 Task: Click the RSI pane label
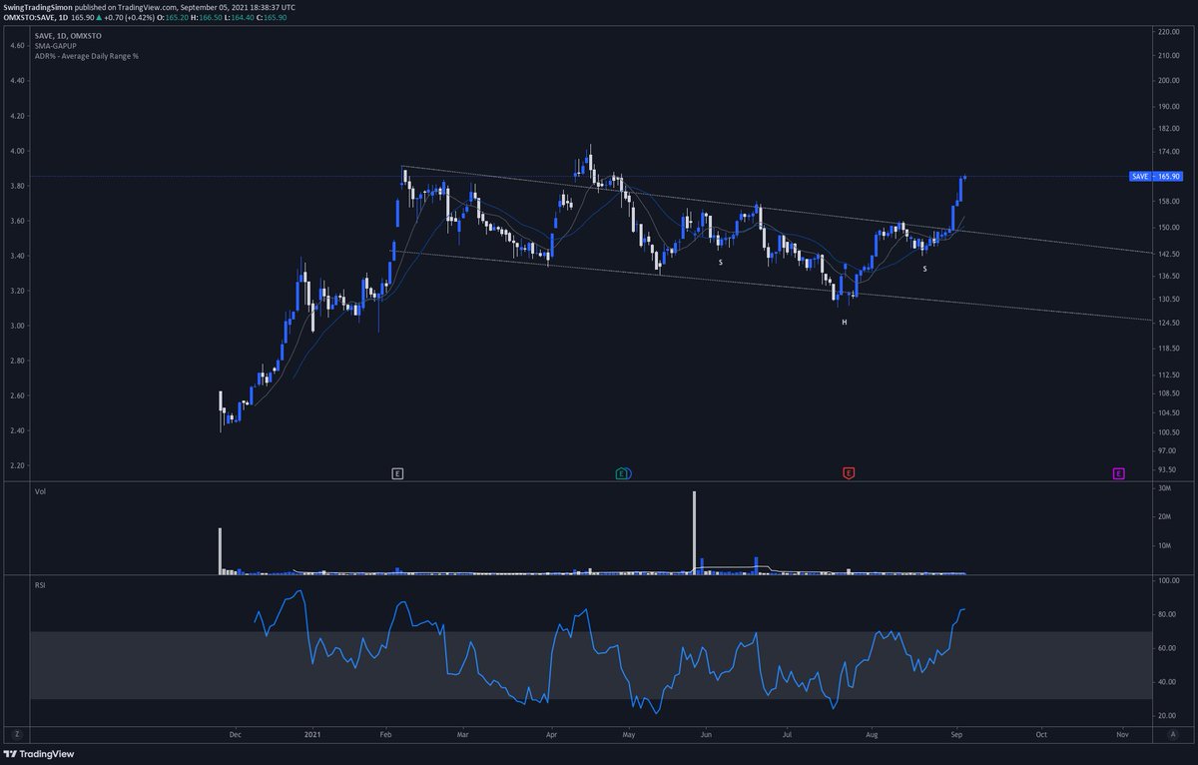(x=40, y=584)
